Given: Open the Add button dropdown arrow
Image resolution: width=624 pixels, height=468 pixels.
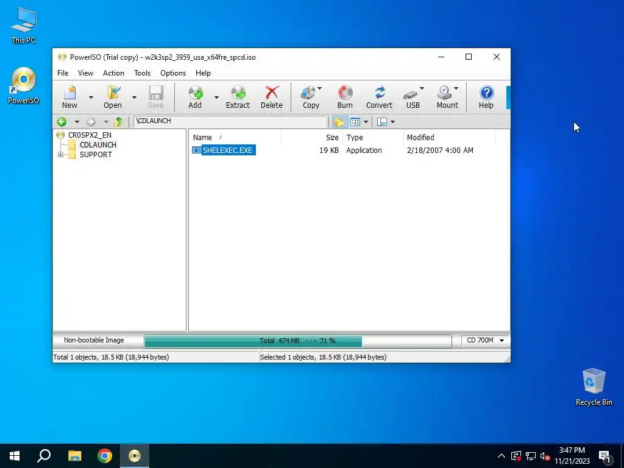Looking at the screenshot, I should (x=216, y=97).
